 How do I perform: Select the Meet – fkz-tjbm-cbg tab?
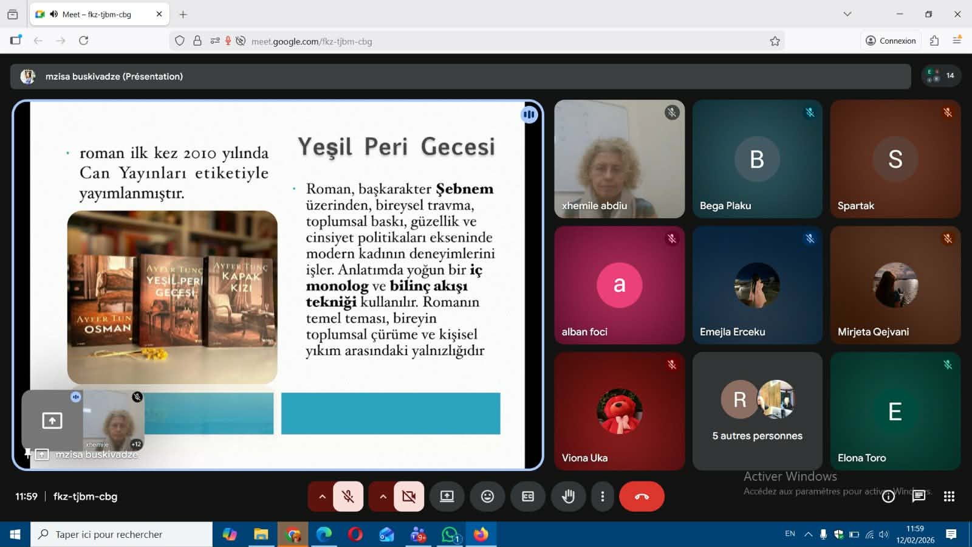(x=97, y=15)
